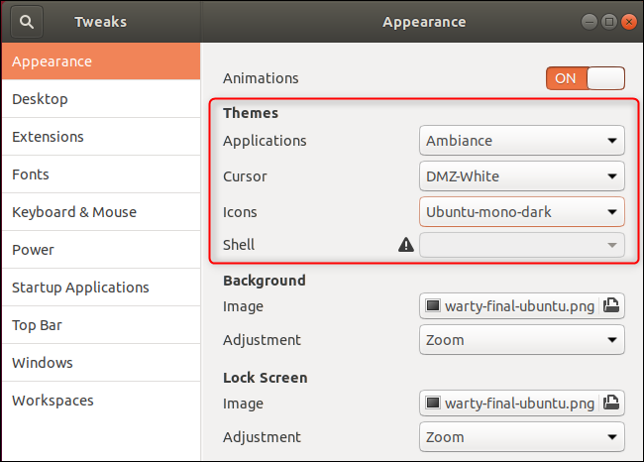
Task: Open file chooser icon for Lock Screen image
Action: (611, 404)
